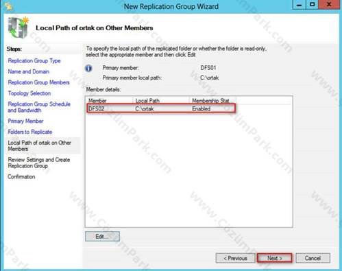This screenshot has height=271, width=342.
Task: Close the New Replication Group Wizard window
Action: [x=329, y=5]
